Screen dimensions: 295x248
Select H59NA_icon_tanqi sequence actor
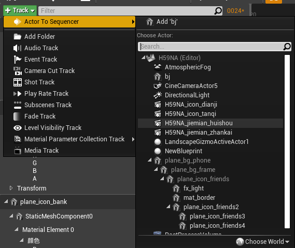[x=210, y=114]
